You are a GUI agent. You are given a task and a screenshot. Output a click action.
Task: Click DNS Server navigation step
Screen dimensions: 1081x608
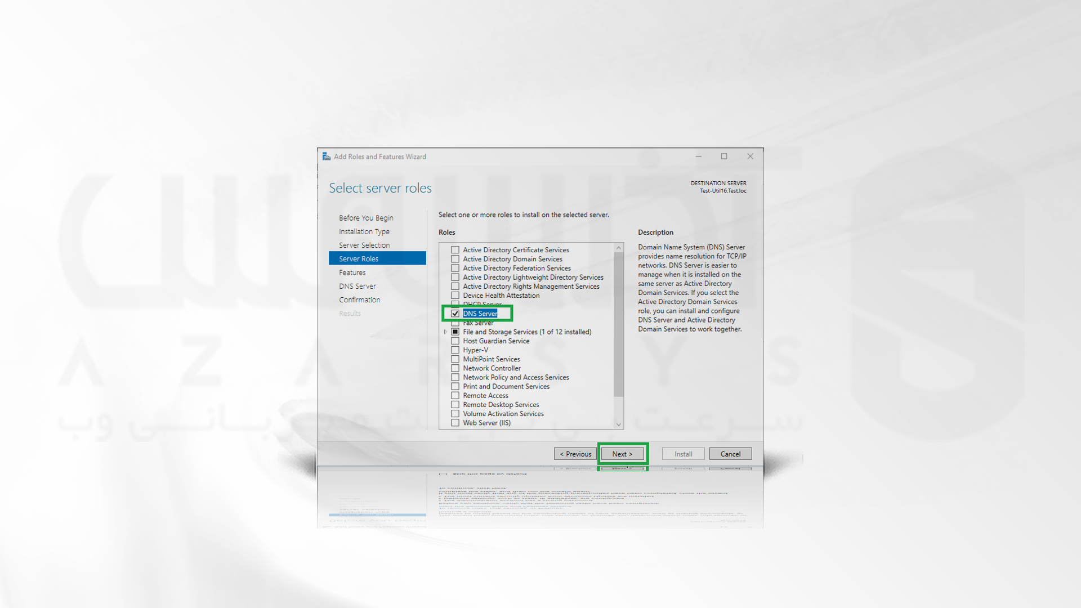(357, 285)
